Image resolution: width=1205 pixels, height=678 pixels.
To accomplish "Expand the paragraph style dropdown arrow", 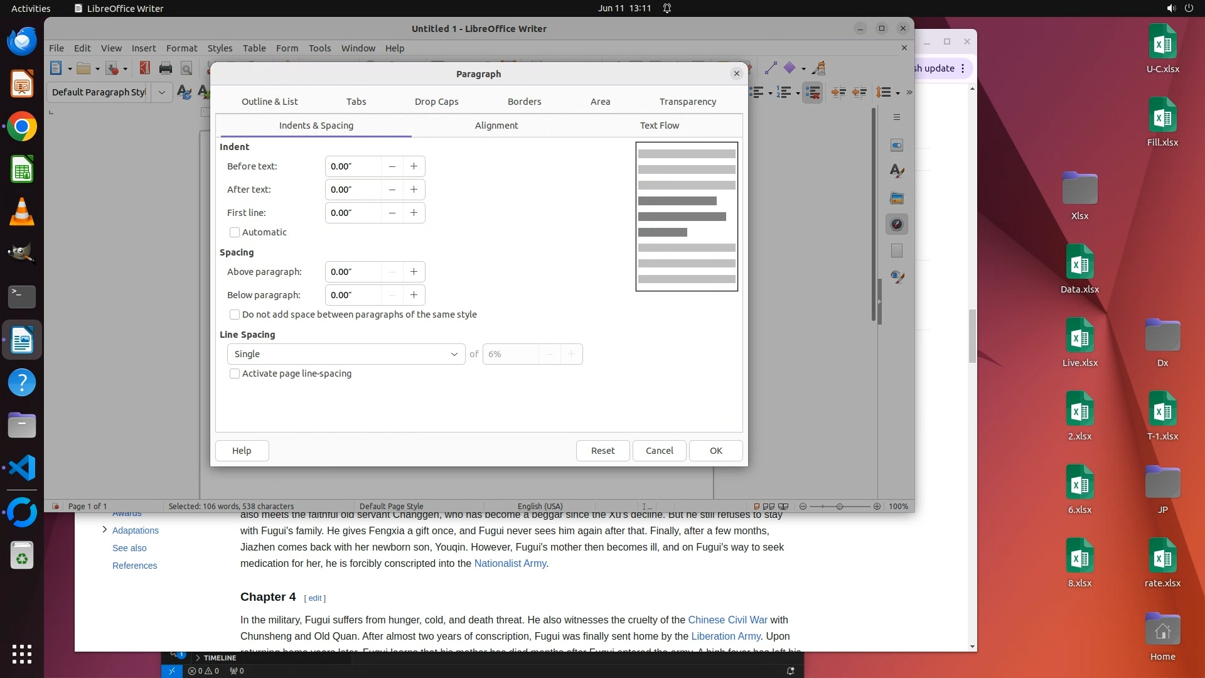I will tap(162, 92).
